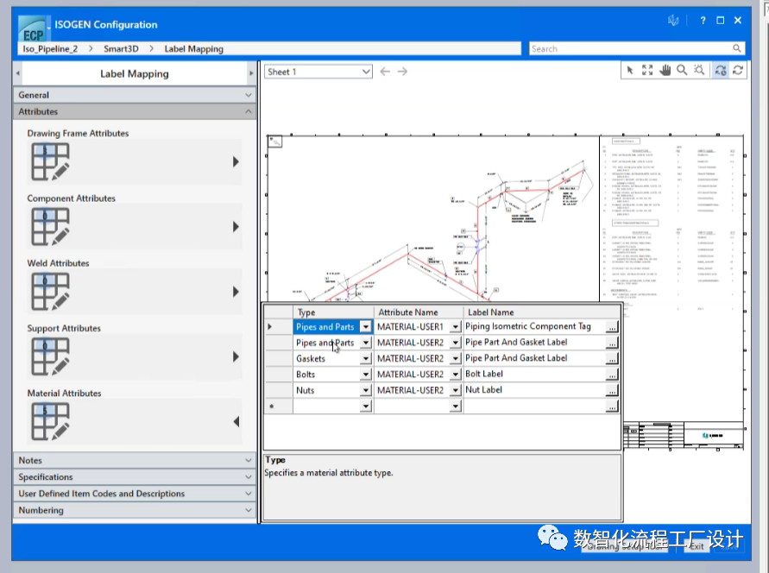Viewport: 769px width, 573px height.
Task: Expand the General section
Action: (x=135, y=95)
